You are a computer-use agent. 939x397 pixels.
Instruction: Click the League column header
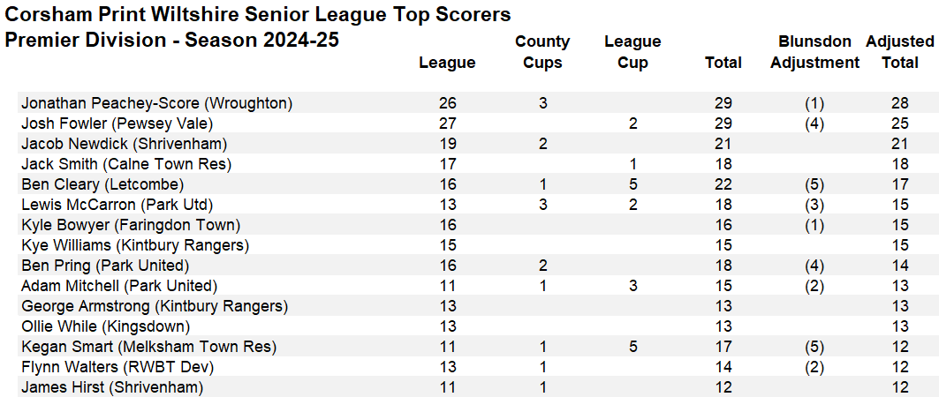click(x=447, y=63)
